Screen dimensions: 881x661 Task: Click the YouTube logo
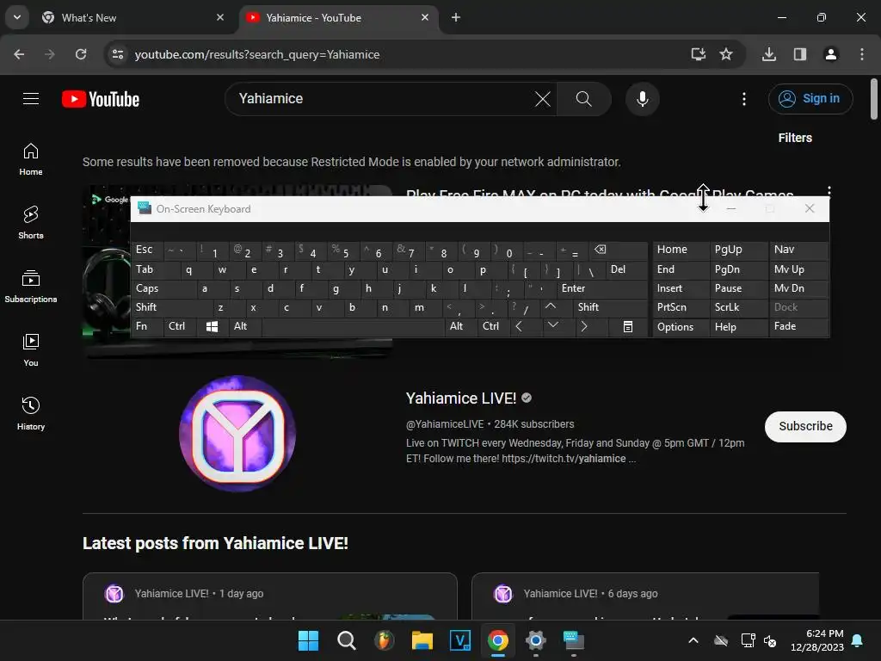click(x=101, y=99)
